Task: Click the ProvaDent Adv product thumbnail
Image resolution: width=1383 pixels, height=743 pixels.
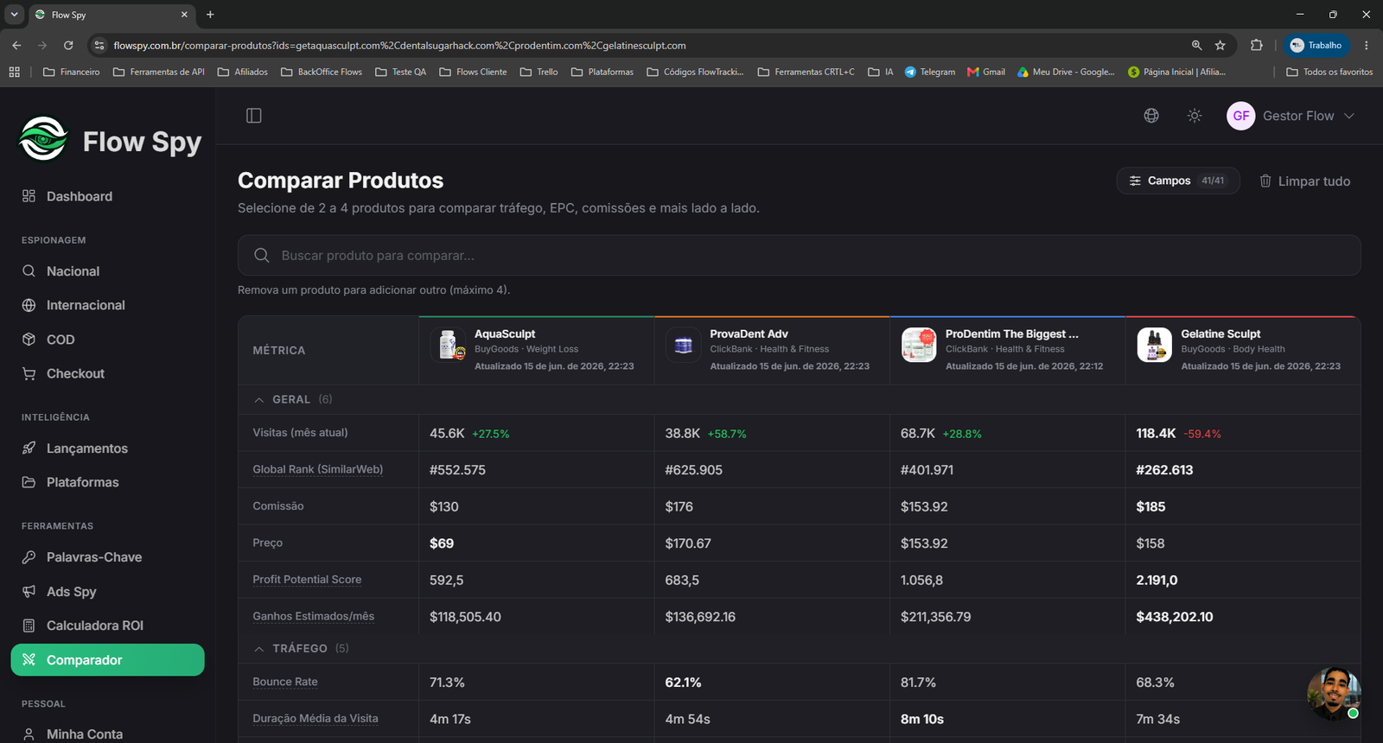Action: click(x=684, y=345)
